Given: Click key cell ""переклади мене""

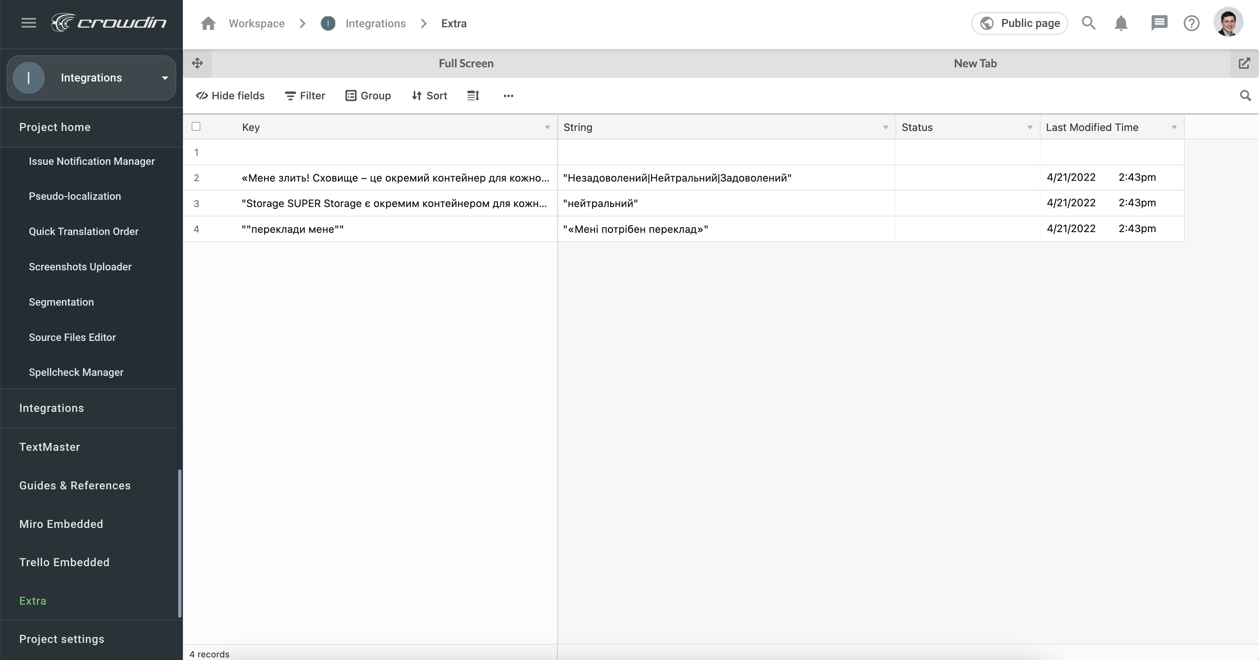Looking at the screenshot, I should point(396,229).
